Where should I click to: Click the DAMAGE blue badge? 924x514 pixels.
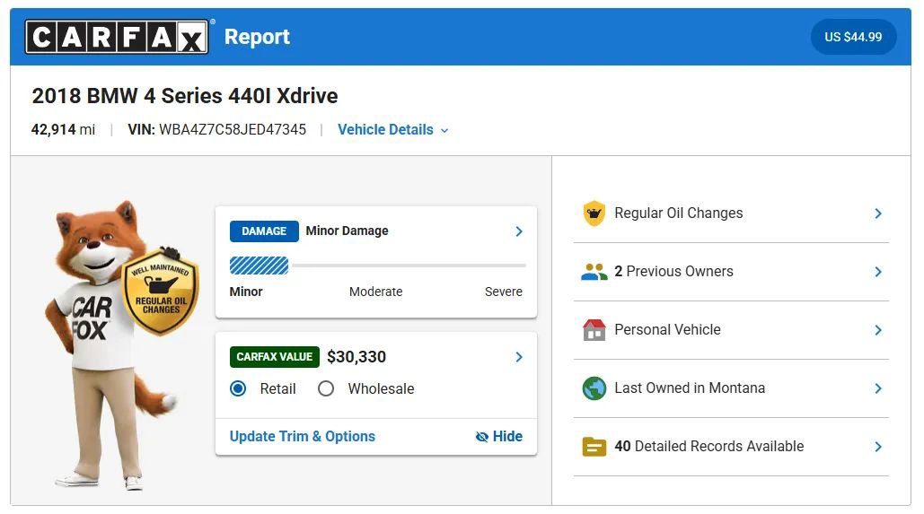pyautogui.click(x=264, y=231)
